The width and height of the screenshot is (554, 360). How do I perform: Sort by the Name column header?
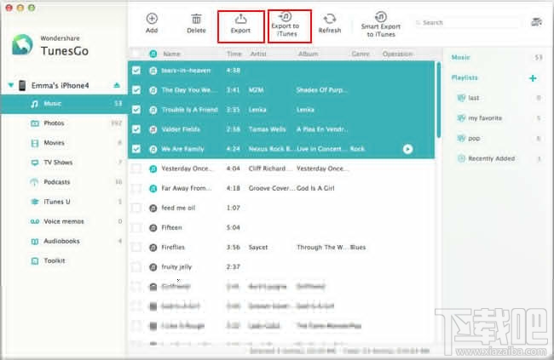tap(171, 54)
